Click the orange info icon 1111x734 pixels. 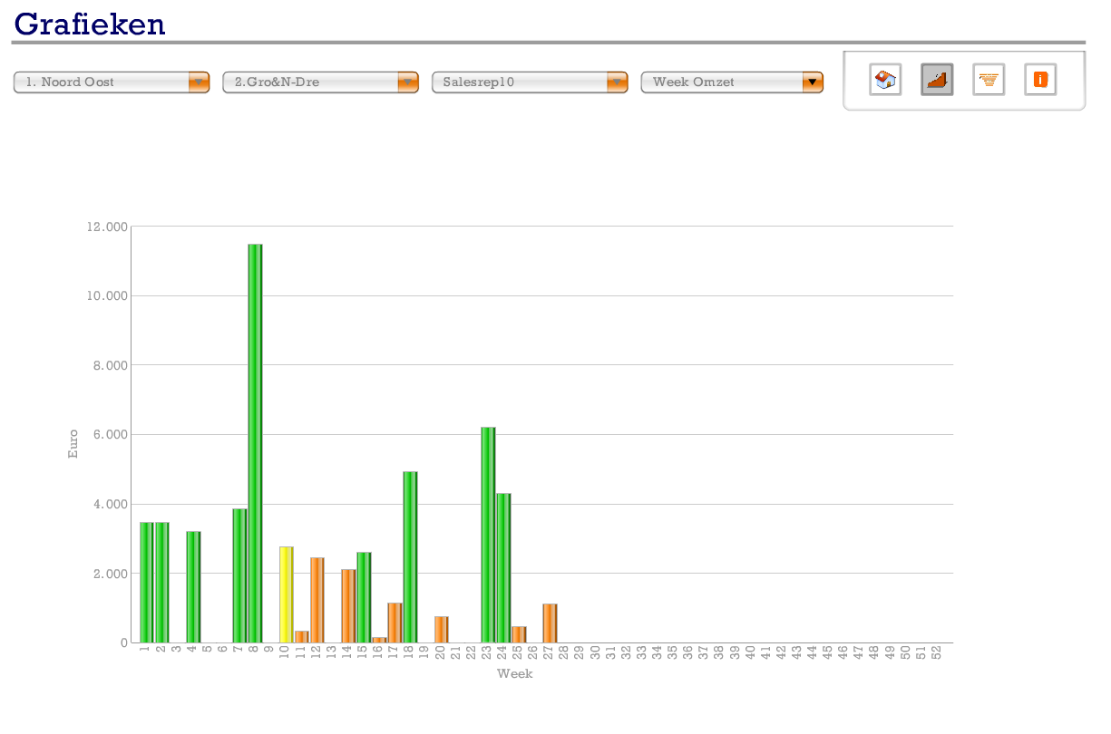[x=1040, y=80]
